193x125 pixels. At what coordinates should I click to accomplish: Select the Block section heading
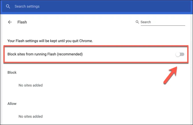tap(12, 72)
